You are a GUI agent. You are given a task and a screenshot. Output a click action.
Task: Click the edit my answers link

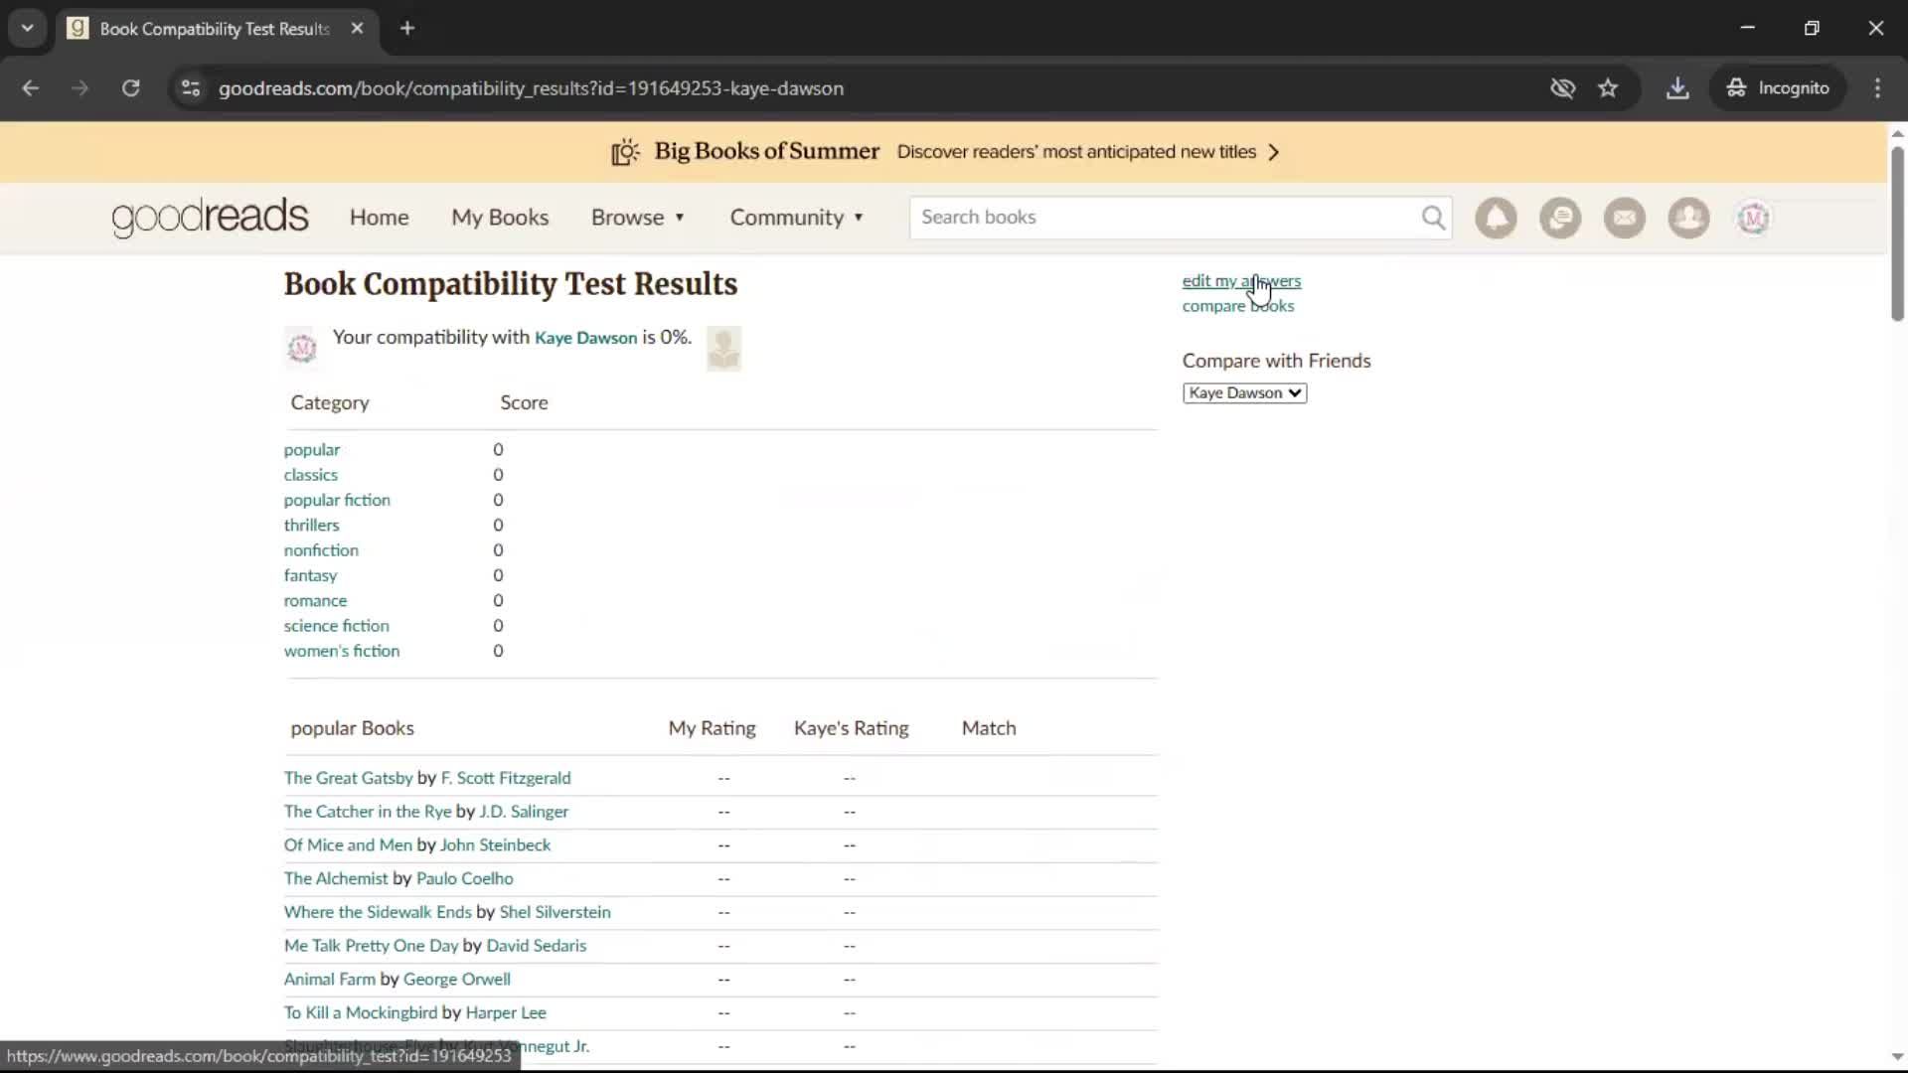[x=1241, y=281]
